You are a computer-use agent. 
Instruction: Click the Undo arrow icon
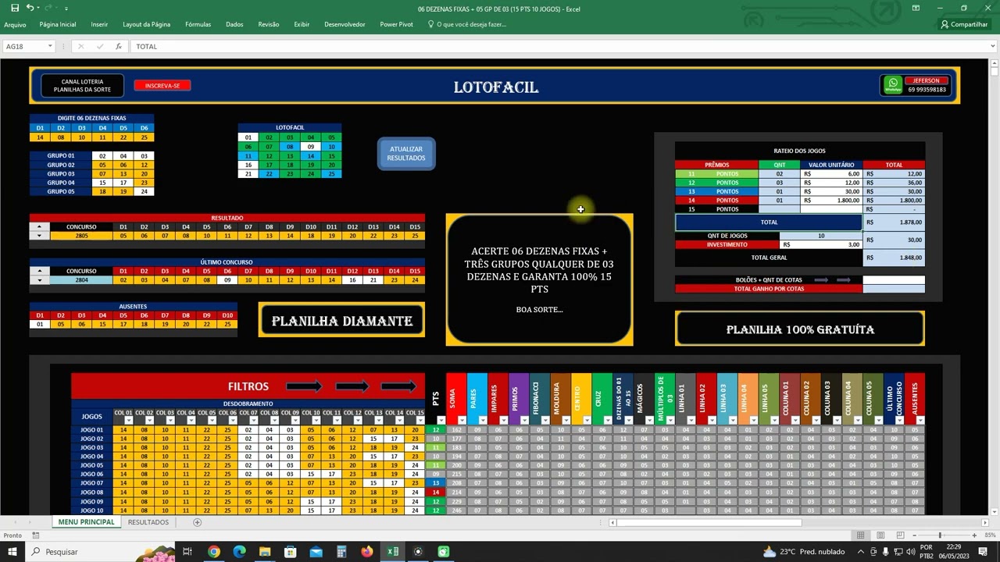30,8
